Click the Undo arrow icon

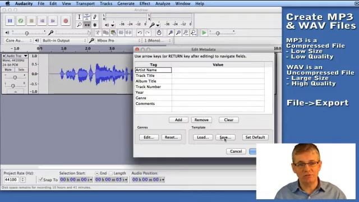point(140,33)
